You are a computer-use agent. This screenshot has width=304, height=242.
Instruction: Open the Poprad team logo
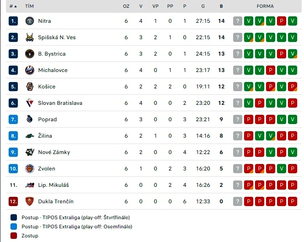point(30,119)
